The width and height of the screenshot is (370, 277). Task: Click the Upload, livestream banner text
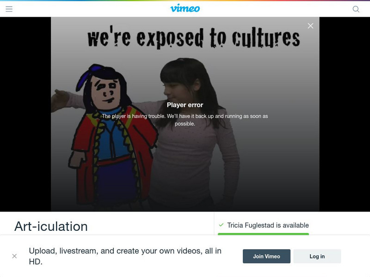(x=125, y=256)
